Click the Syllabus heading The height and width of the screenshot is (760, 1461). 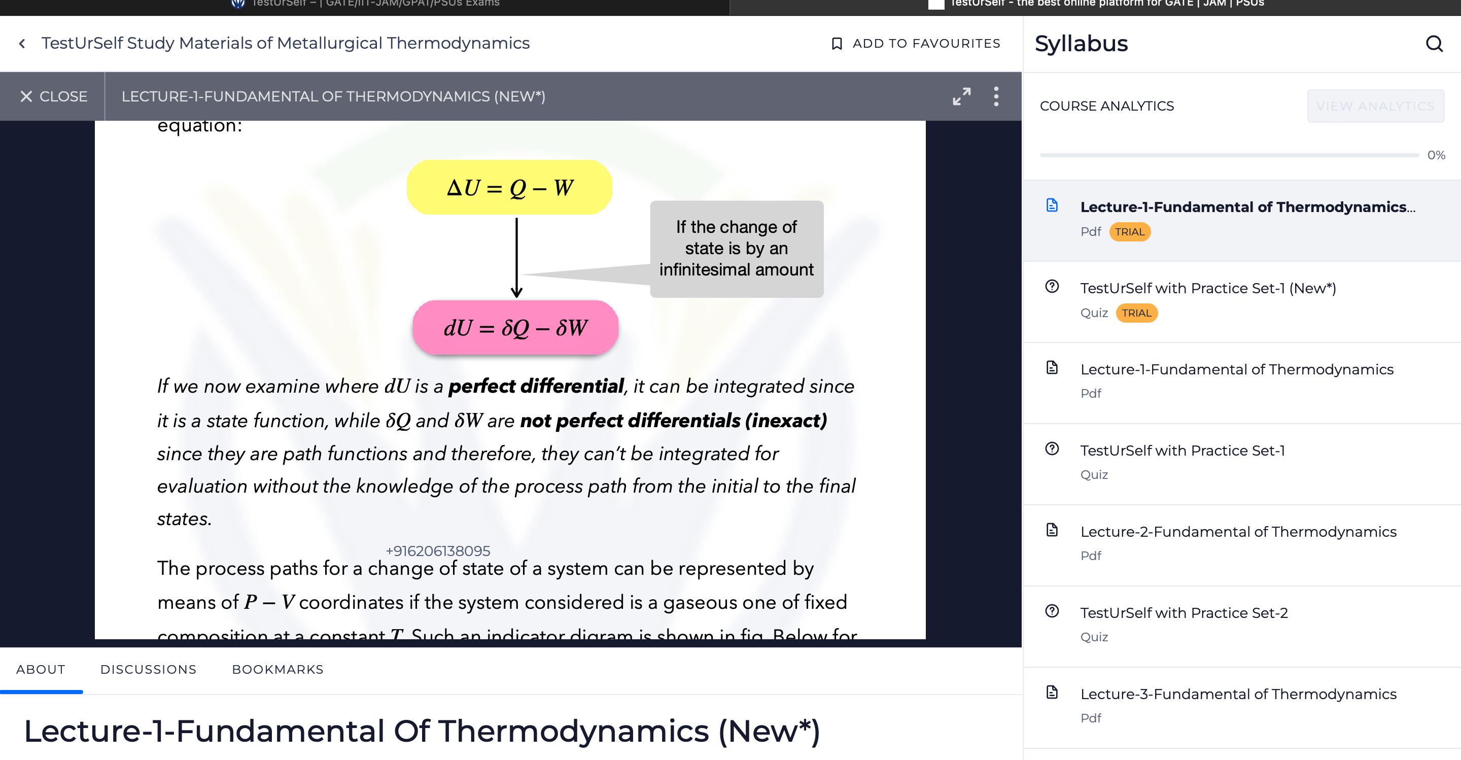tap(1081, 44)
